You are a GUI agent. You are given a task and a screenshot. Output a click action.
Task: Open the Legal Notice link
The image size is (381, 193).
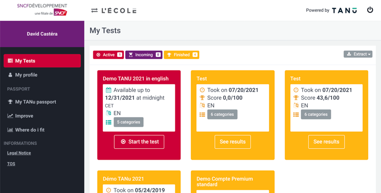19,153
